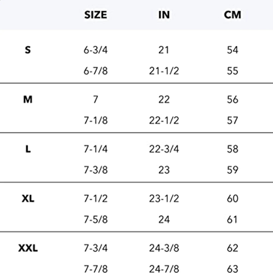Select the S size row label
Viewport: 273px width, 273px height.
pyautogui.click(x=28, y=50)
